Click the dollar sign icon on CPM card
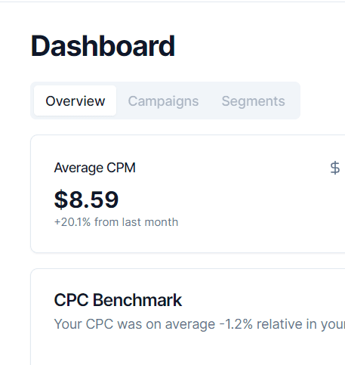The image size is (345, 365). 334,168
